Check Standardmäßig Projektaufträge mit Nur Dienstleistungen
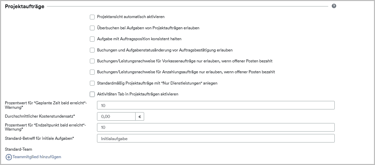This screenshot has height=165, width=375. (92, 83)
